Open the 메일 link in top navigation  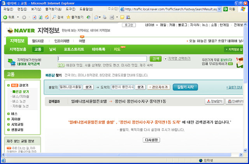(163, 25)
